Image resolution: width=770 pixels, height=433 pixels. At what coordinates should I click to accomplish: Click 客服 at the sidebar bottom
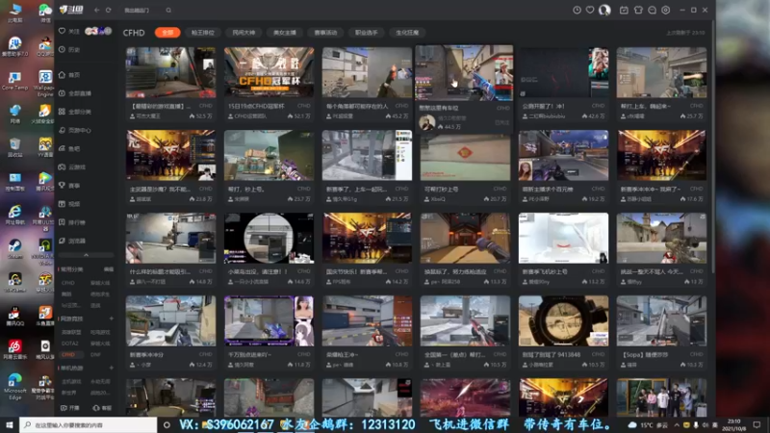click(x=102, y=408)
